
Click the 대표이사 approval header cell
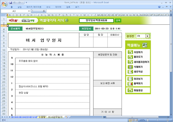tap(115, 35)
